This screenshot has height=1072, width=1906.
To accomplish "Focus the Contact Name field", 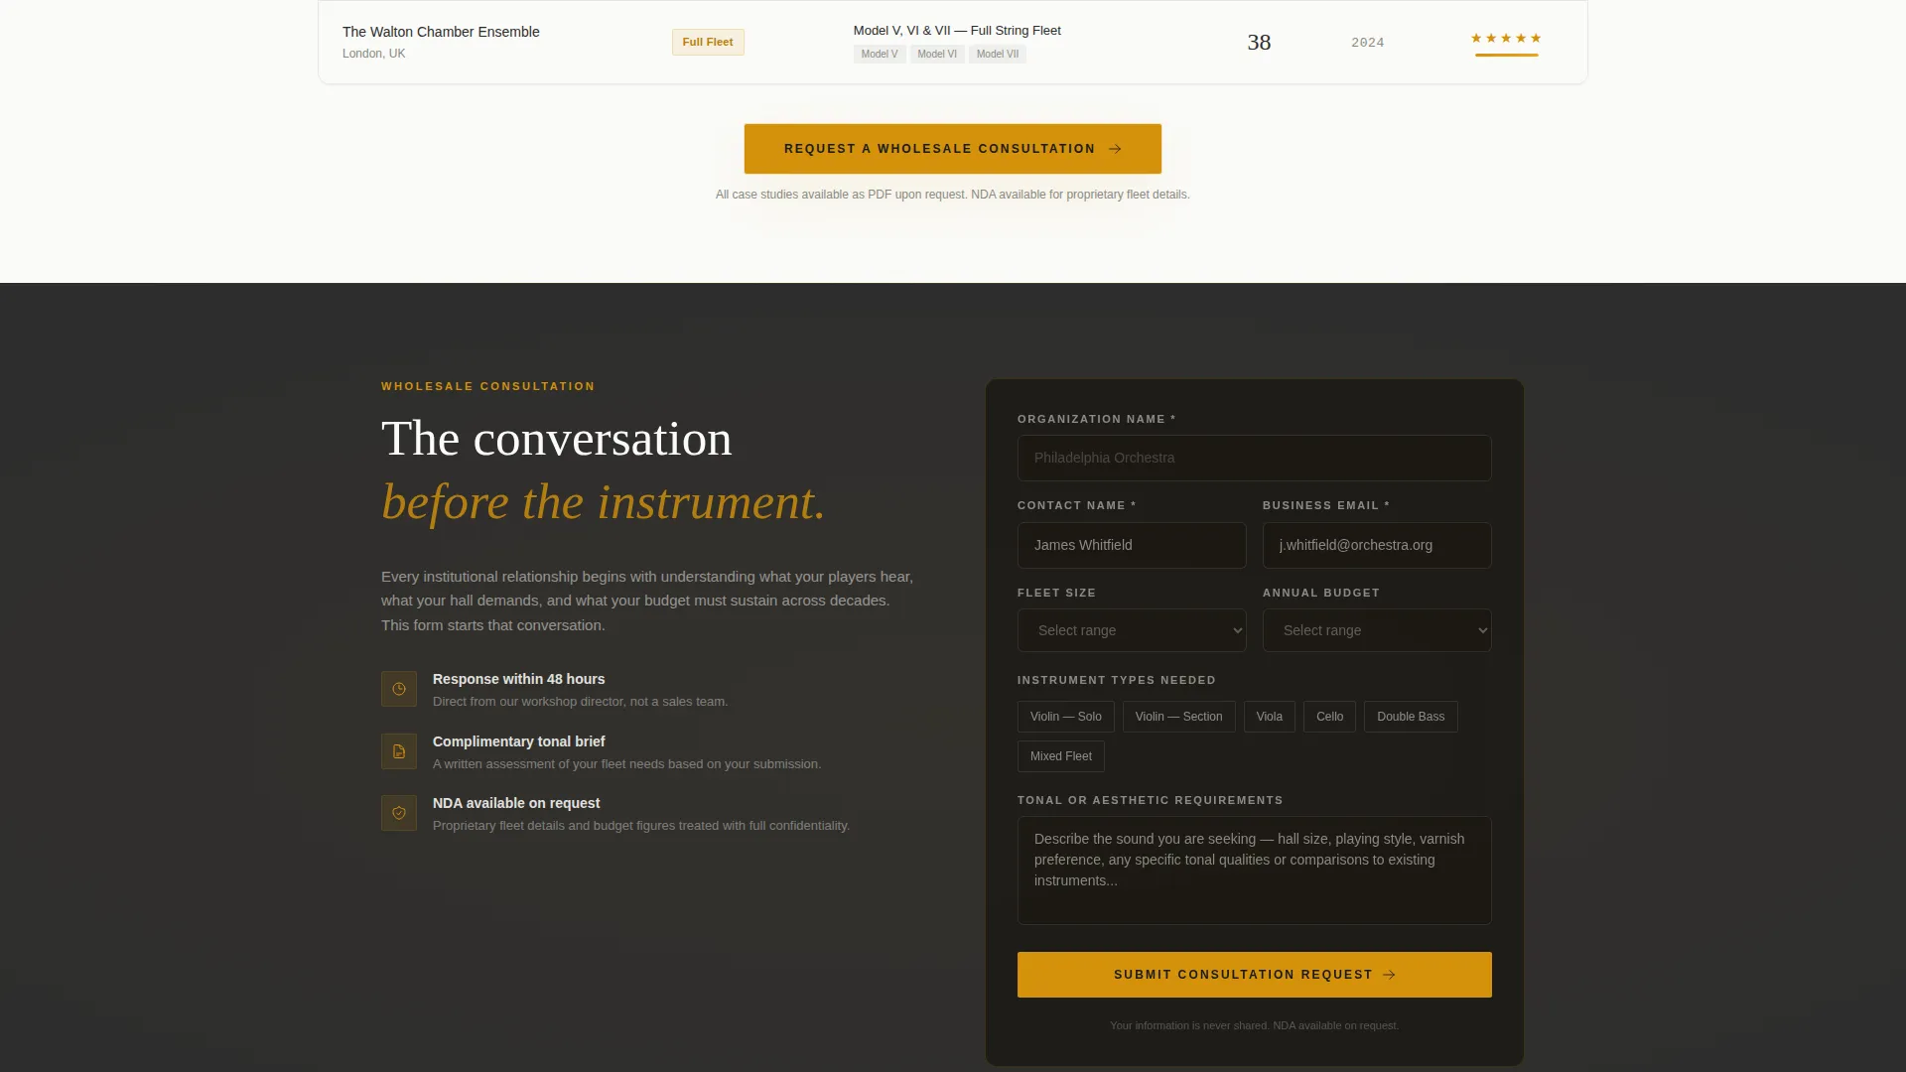I will click(1132, 545).
